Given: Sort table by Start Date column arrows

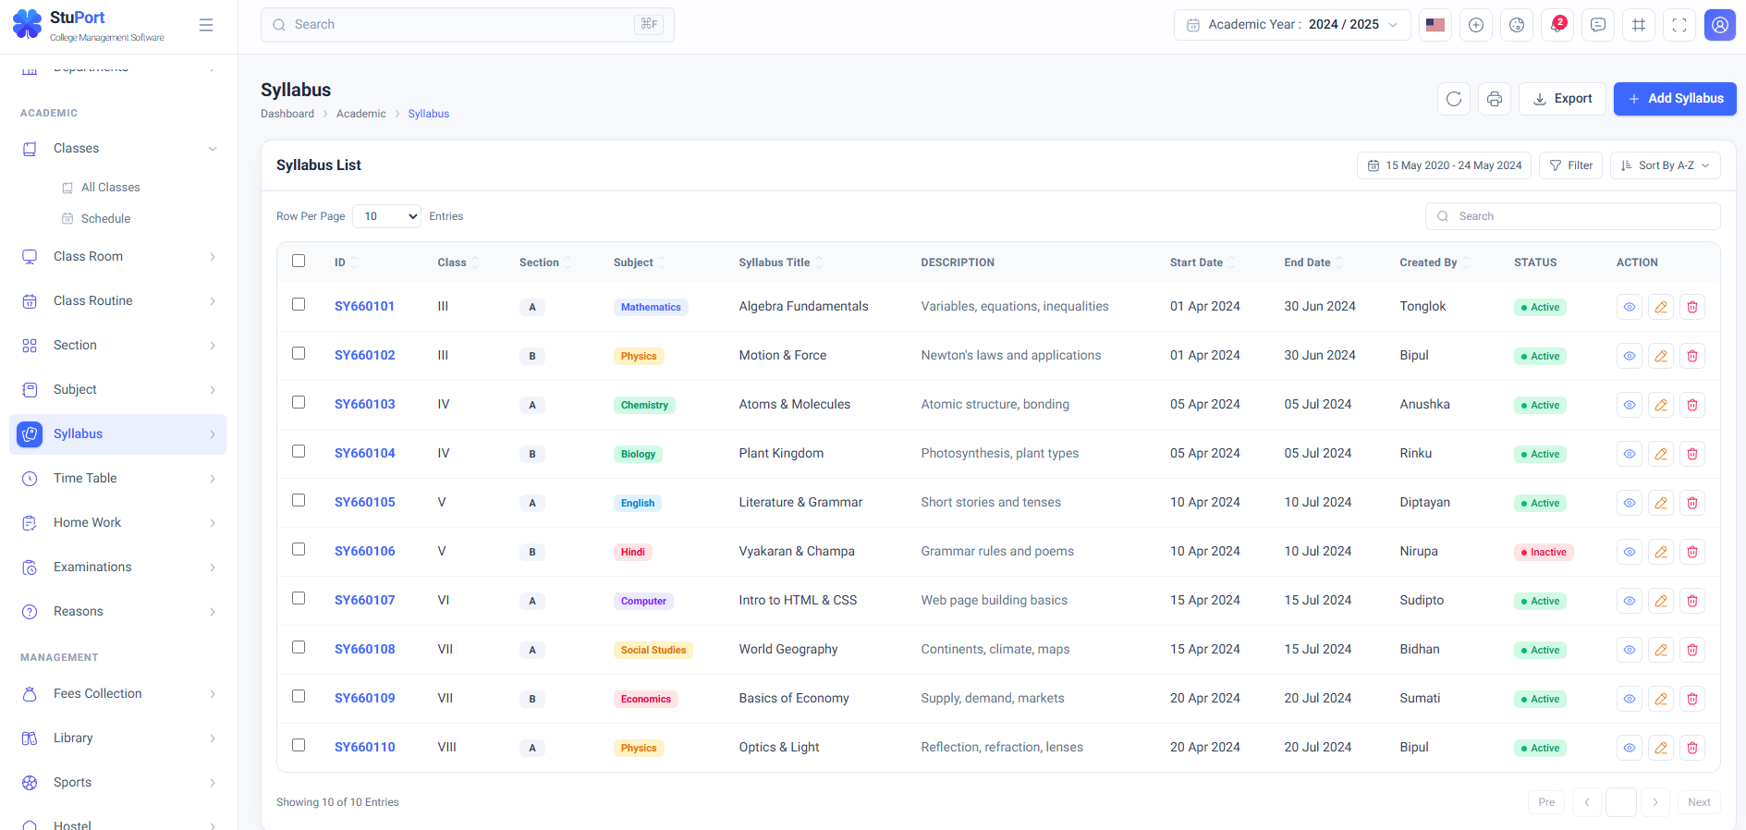Looking at the screenshot, I should tap(1231, 262).
